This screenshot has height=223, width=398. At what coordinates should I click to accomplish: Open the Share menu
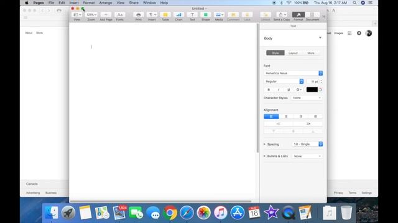pyautogui.click(x=134, y=2)
